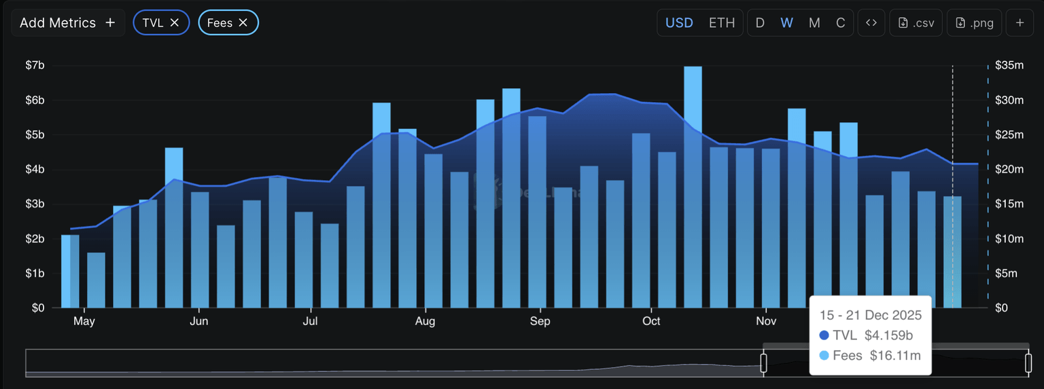Export chart as .png image
The width and height of the screenshot is (1044, 389).
click(974, 22)
